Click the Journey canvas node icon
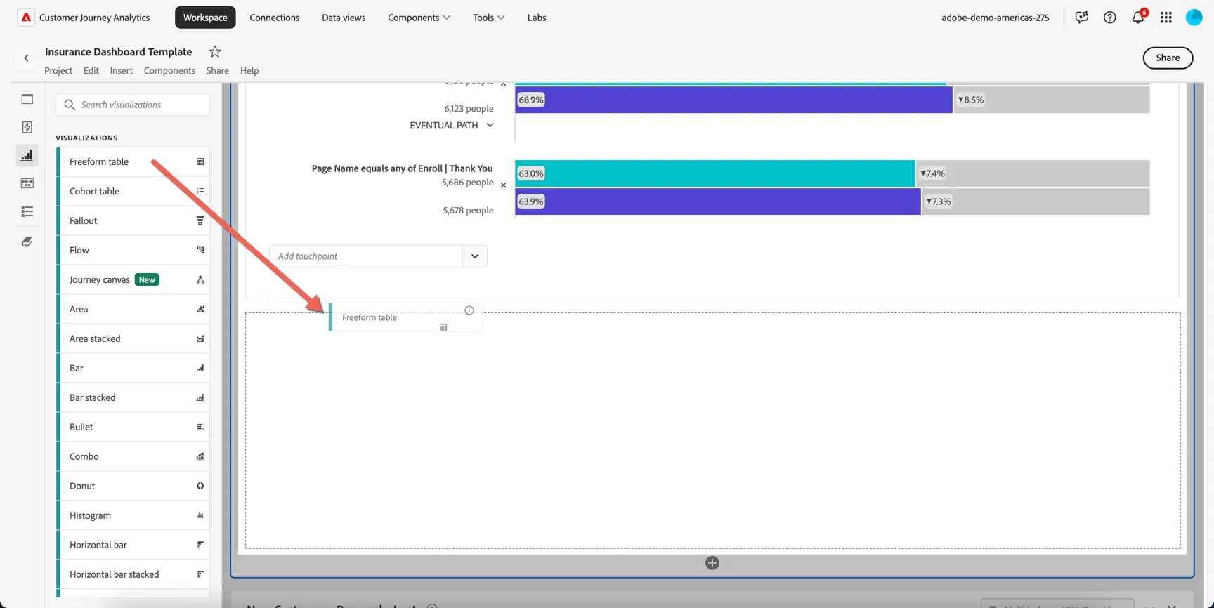 [x=200, y=279]
